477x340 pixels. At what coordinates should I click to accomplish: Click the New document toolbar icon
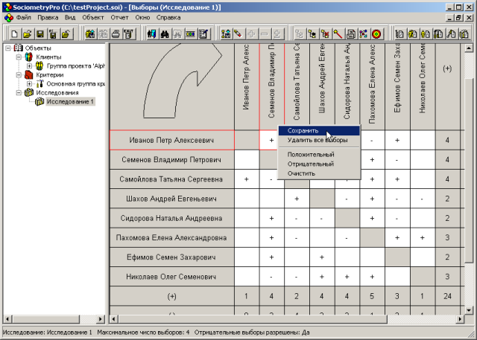tap(15, 33)
